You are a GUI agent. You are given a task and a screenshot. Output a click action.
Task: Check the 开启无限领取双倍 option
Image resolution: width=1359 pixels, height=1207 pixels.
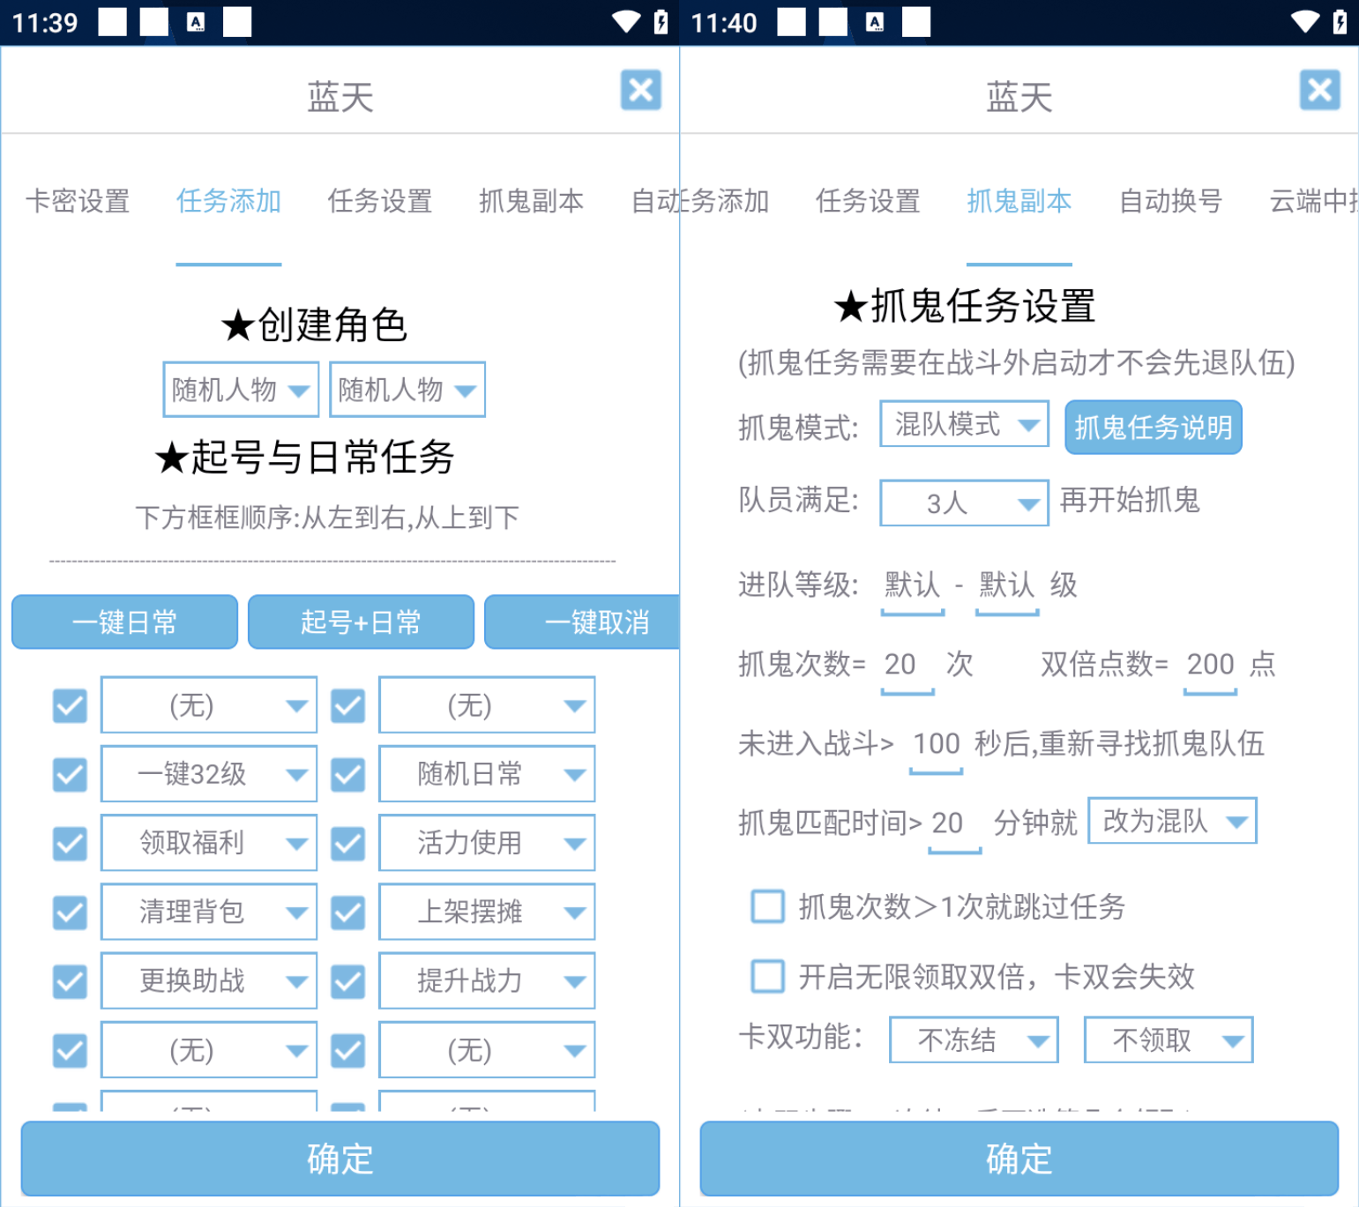point(767,977)
